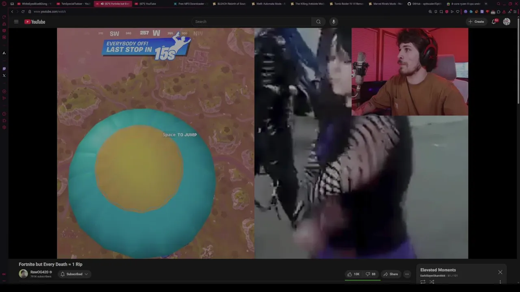Click the video player to pause

click(x=262, y=143)
